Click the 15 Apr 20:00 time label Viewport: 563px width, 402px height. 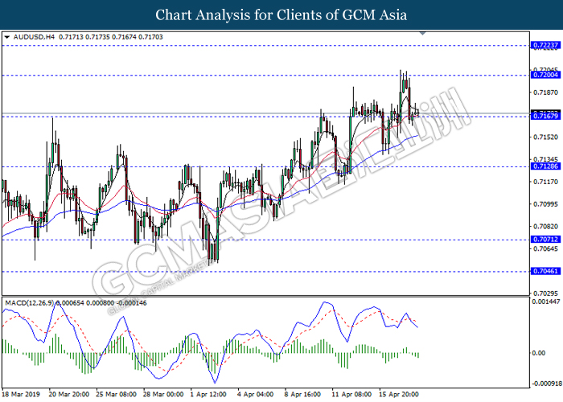(x=399, y=395)
